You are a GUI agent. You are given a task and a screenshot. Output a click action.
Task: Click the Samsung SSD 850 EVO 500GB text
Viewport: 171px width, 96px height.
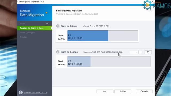click(103, 52)
